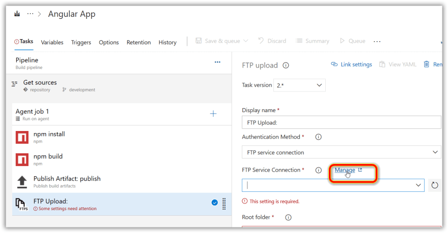Image resolution: width=448 pixels, height=233 pixels.
Task: Click the FTP upload info icon
Action: [286, 65]
